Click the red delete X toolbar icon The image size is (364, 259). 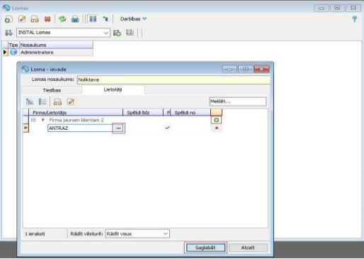[47, 19]
